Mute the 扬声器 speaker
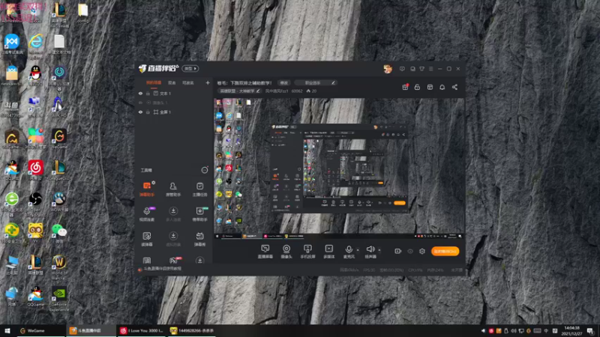Viewport: 600px width, 337px height. click(370, 252)
